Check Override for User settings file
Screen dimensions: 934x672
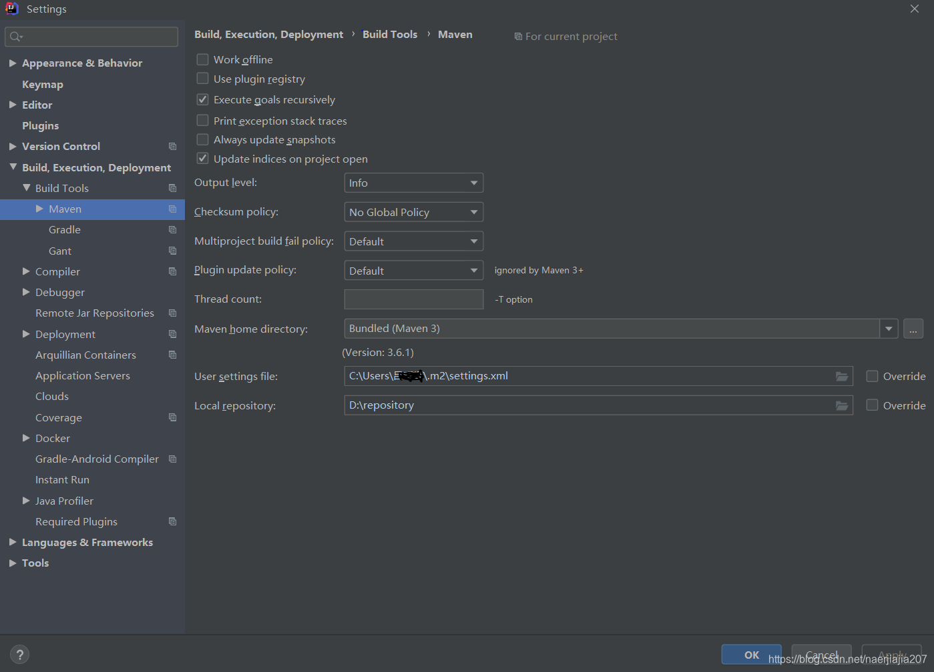tap(872, 376)
